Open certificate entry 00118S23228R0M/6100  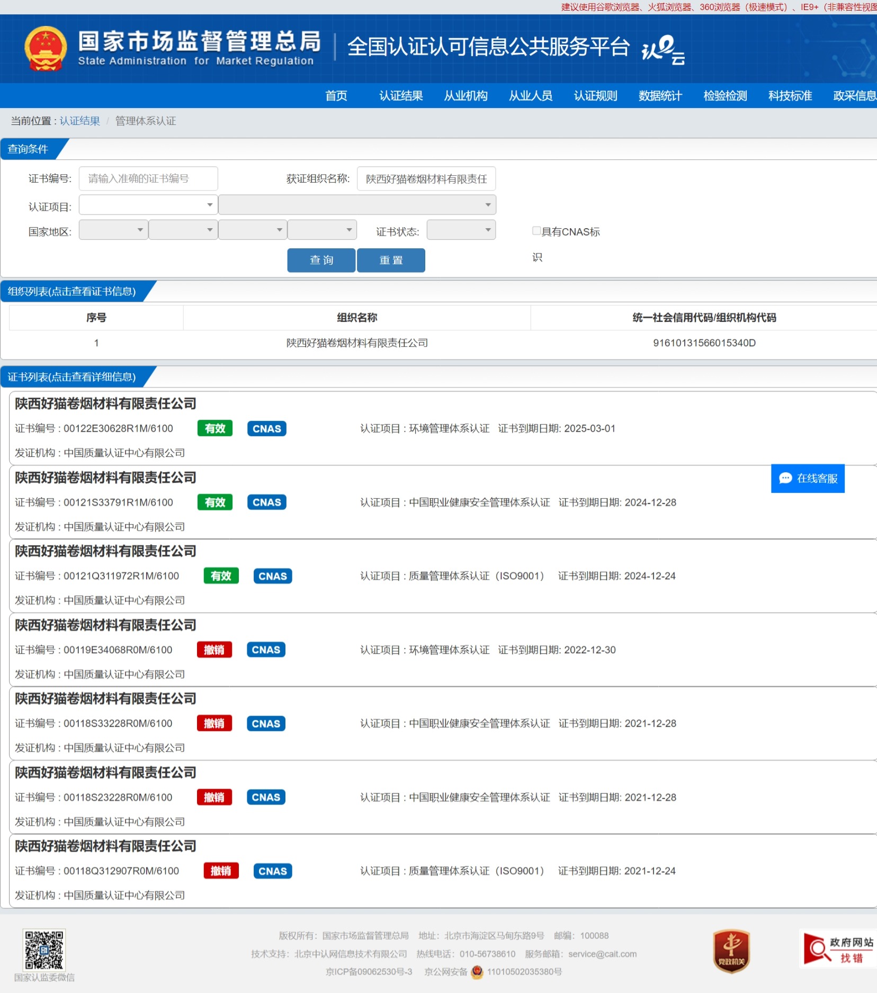point(443,797)
